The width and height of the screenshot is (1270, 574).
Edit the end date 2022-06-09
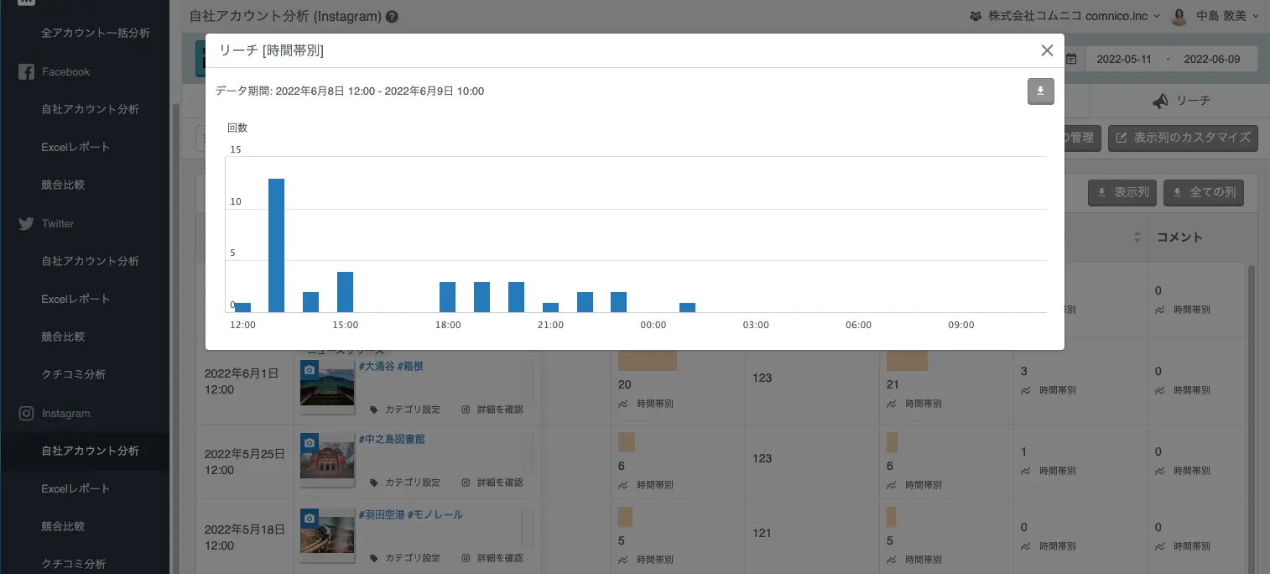1214,59
